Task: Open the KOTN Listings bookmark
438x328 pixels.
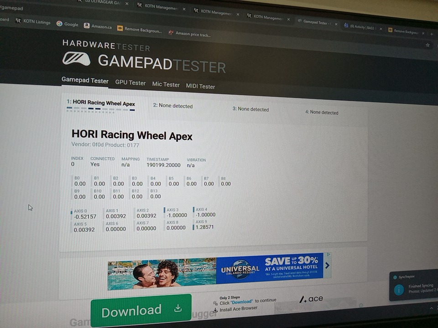Action: [x=33, y=21]
